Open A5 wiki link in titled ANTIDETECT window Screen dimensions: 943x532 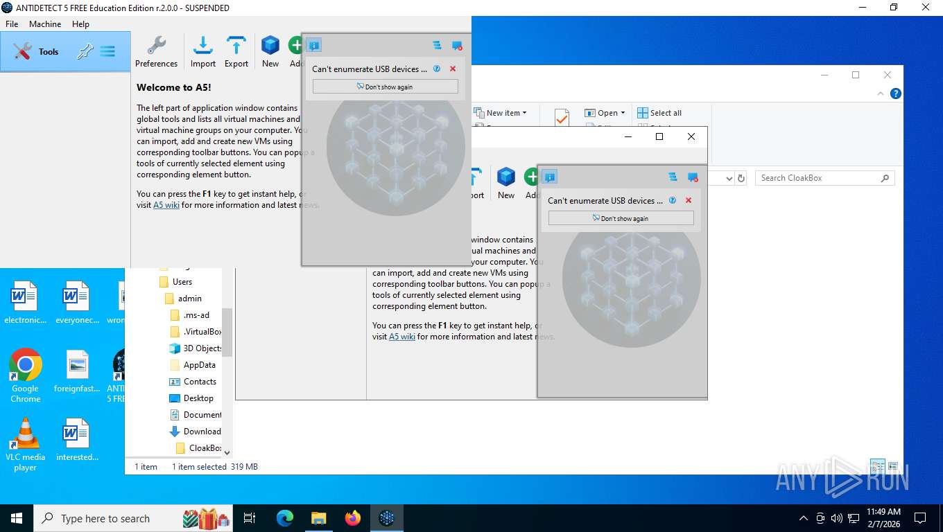(166, 205)
